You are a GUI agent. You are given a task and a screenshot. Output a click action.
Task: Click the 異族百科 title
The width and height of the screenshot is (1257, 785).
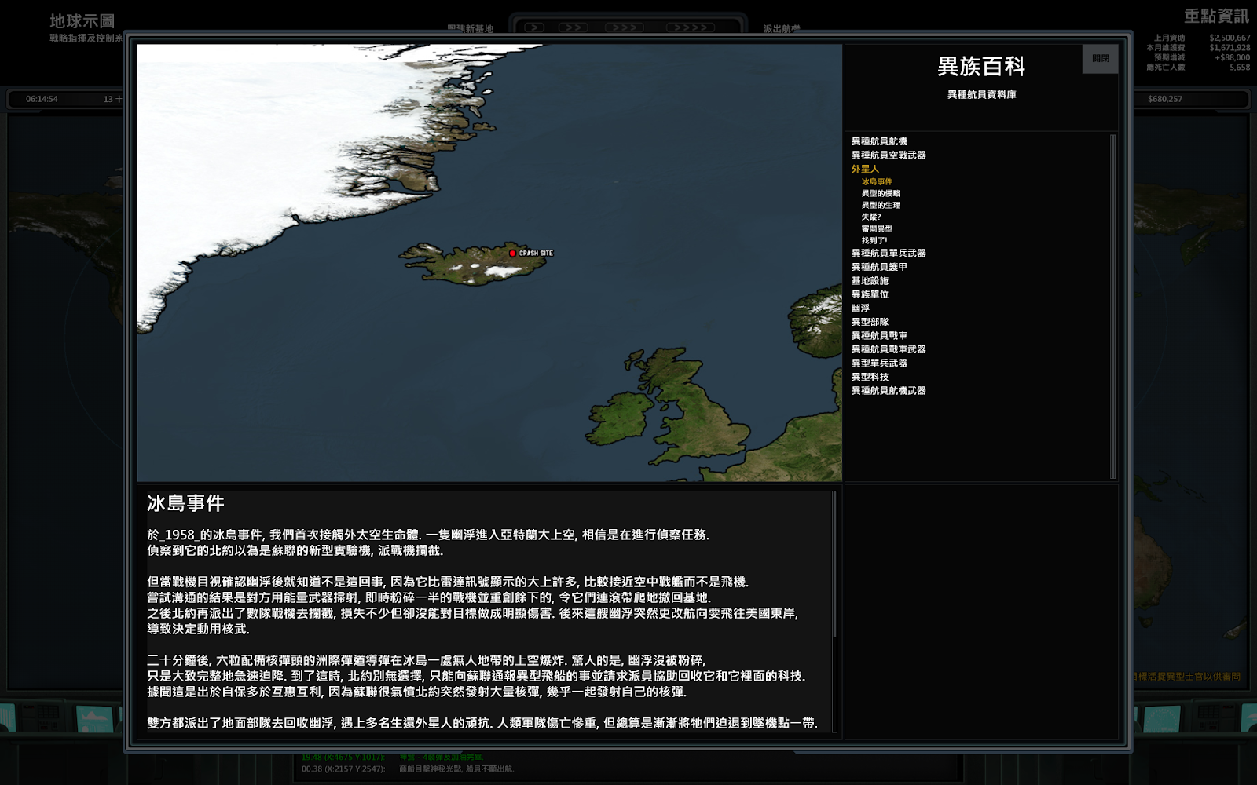981,67
